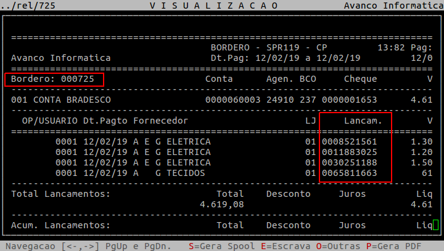Click cheque number 0000001653

[349, 100]
